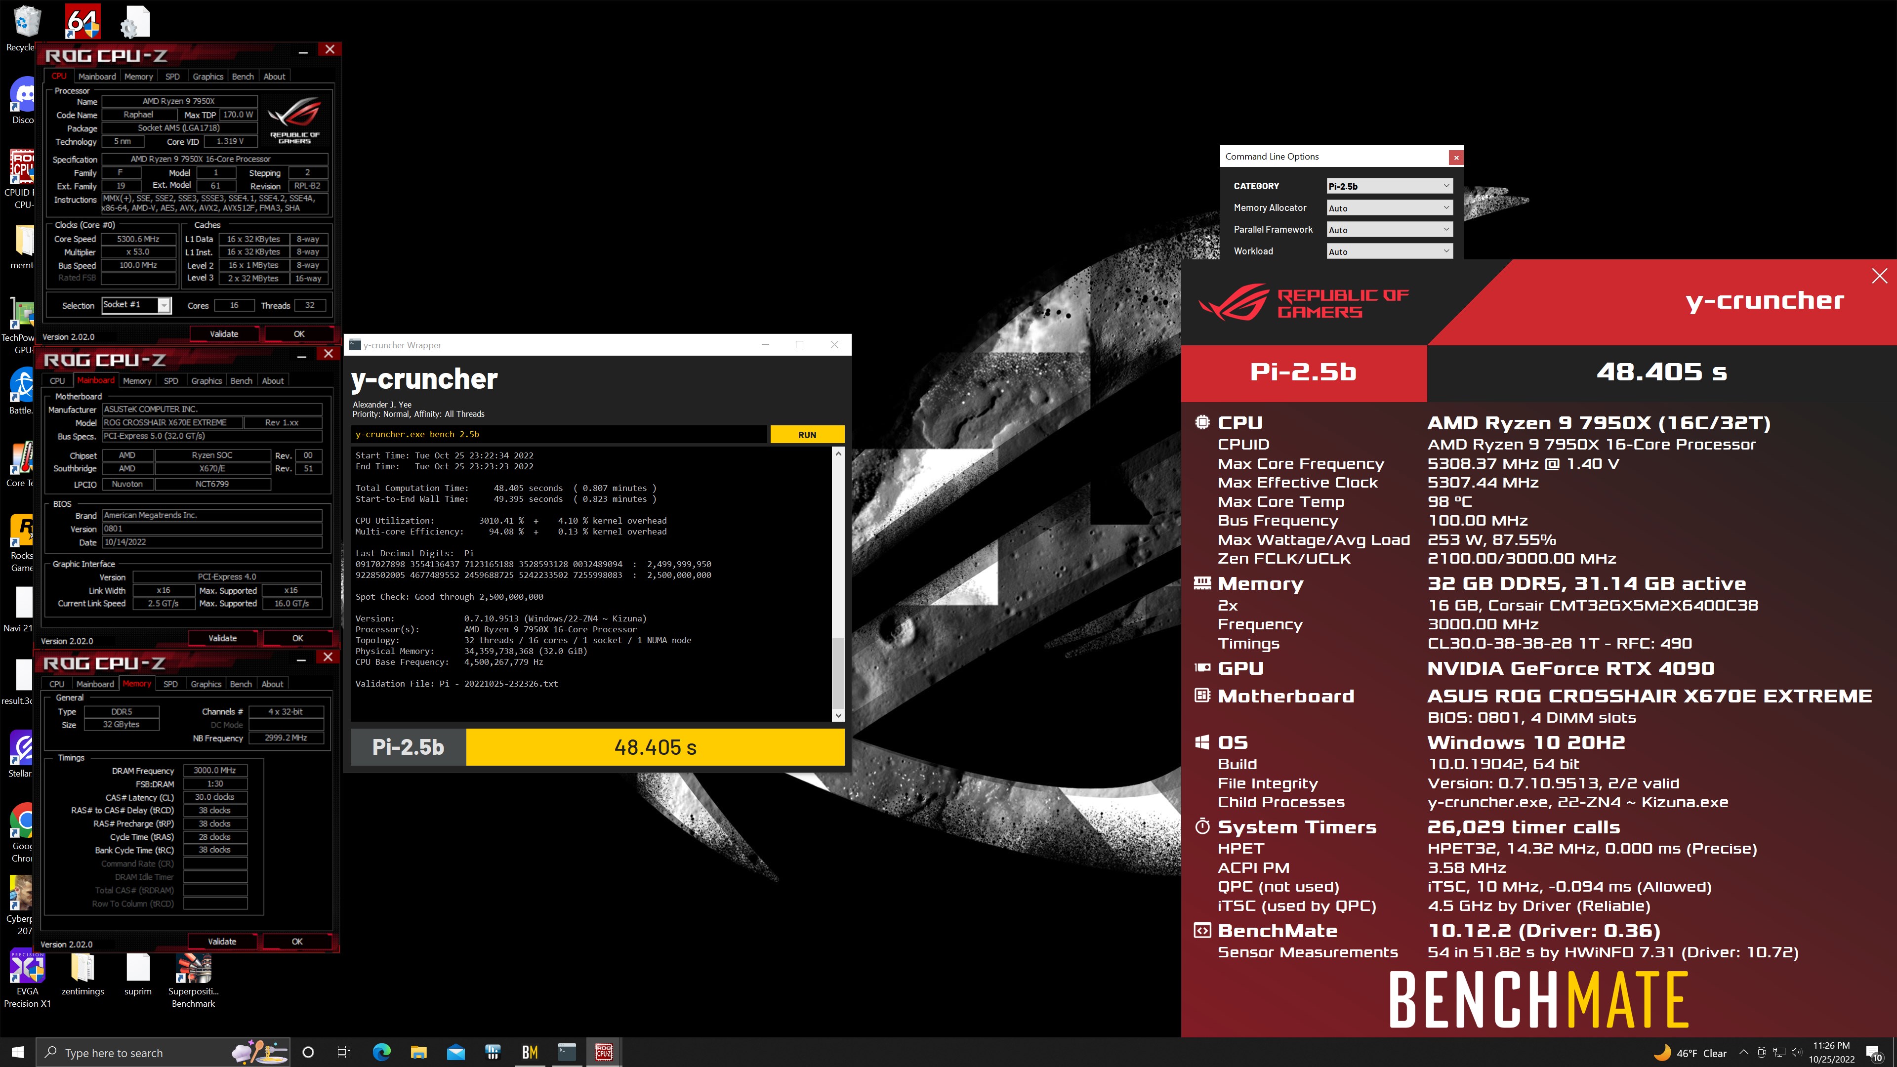Launch Microsoft Edge from the taskbar
The width and height of the screenshot is (1897, 1067).
(381, 1052)
